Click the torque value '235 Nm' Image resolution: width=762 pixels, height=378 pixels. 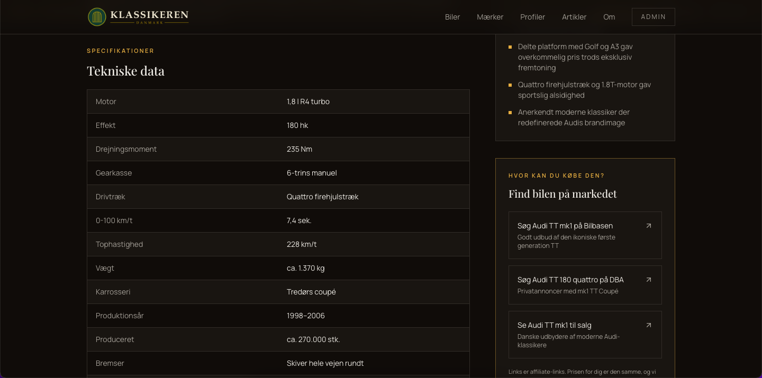[300, 149]
